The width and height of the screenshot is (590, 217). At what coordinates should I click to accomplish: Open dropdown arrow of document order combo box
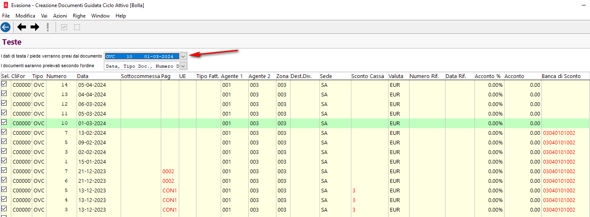point(183,66)
